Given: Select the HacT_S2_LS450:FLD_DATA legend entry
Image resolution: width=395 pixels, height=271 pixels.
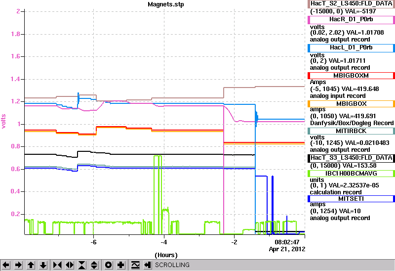Looking at the screenshot, I should (351, 4).
